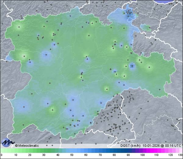Pick the green swatch above 20
The image size is (183, 159).
pyautogui.click(x=29, y=150)
